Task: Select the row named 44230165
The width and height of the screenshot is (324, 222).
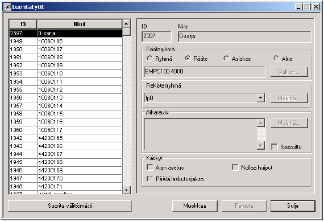Action: 66,138
